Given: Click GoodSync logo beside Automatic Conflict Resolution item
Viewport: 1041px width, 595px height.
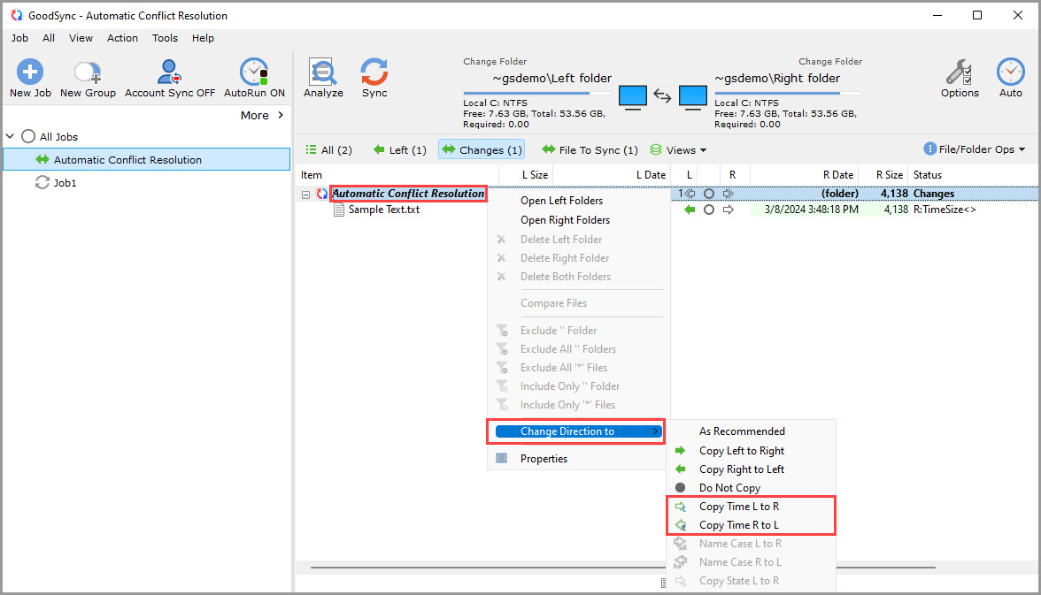Looking at the screenshot, I should click(x=322, y=194).
